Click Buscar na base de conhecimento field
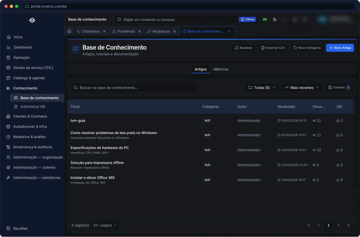Screen dimensions: 360x237 [134, 88]
